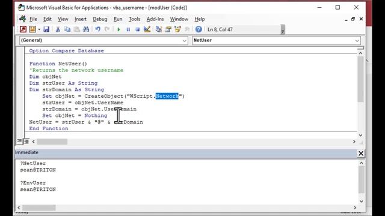The height and width of the screenshot is (216, 385).
Task: Open the Add-Ins menu
Action: [x=155, y=19]
